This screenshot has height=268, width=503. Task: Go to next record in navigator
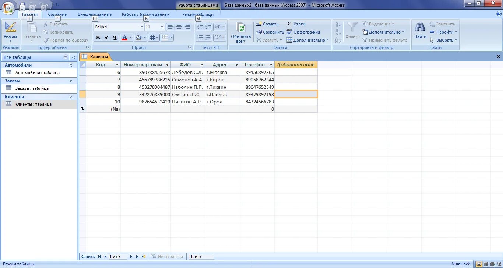pyautogui.click(x=131, y=257)
